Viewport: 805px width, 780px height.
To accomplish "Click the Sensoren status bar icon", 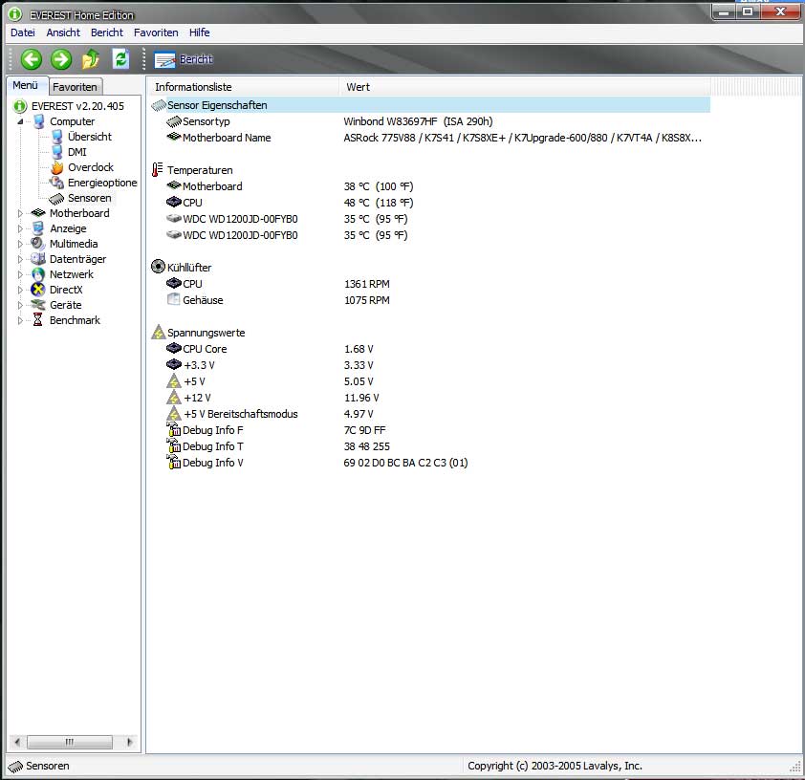I will click(x=15, y=767).
